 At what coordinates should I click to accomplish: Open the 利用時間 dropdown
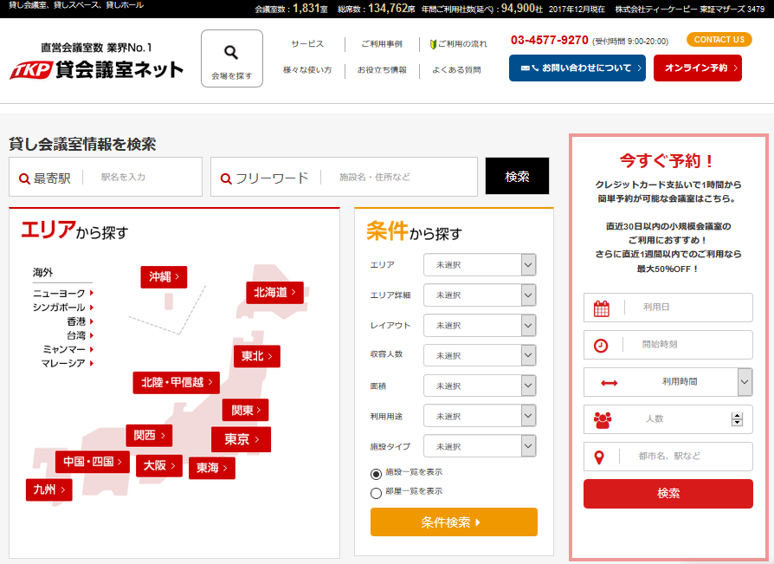click(x=668, y=382)
